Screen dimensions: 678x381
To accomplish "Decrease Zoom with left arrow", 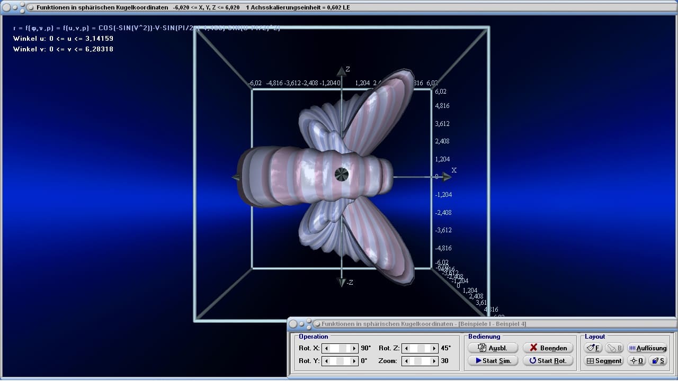I will 406,361.
